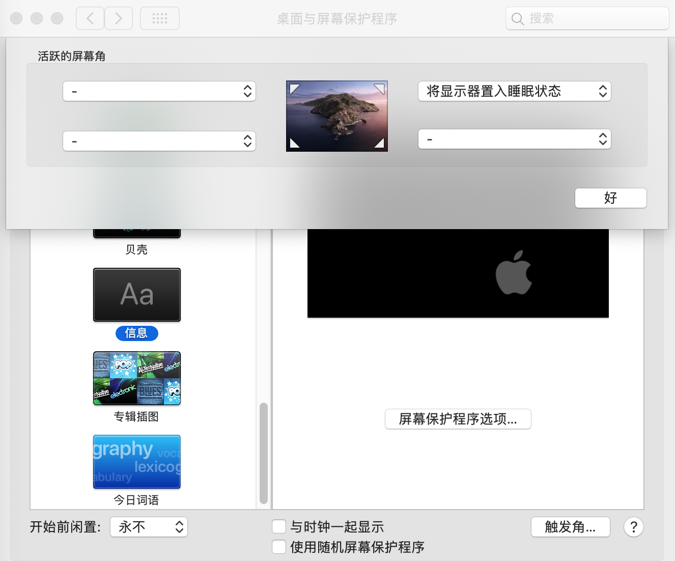Click the magnifier icon in search
This screenshot has width=675, height=561.
pos(518,19)
